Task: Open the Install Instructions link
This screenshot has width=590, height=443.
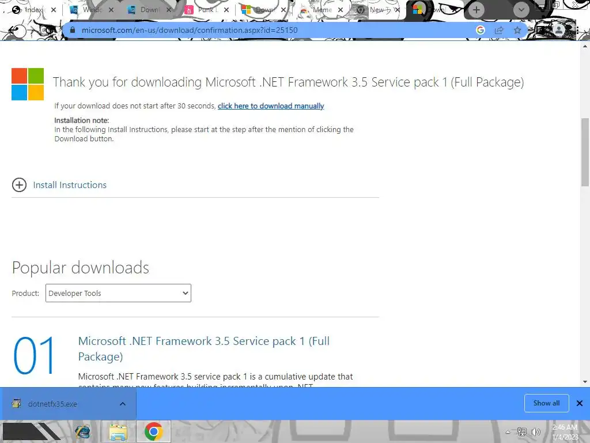Action: click(x=70, y=185)
